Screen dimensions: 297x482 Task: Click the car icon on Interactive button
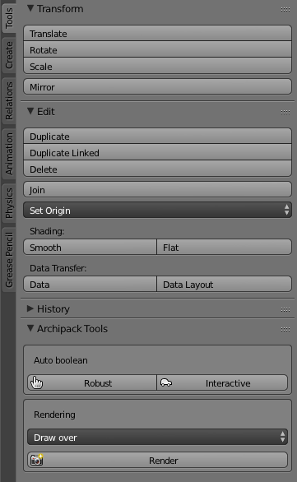[x=166, y=382]
